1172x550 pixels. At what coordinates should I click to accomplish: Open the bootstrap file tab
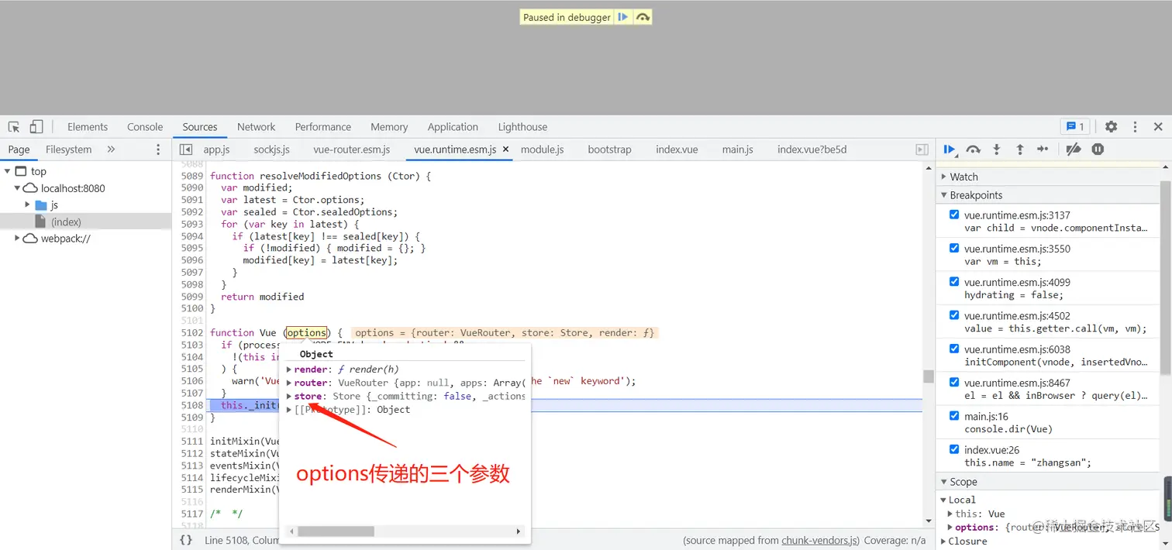point(609,150)
